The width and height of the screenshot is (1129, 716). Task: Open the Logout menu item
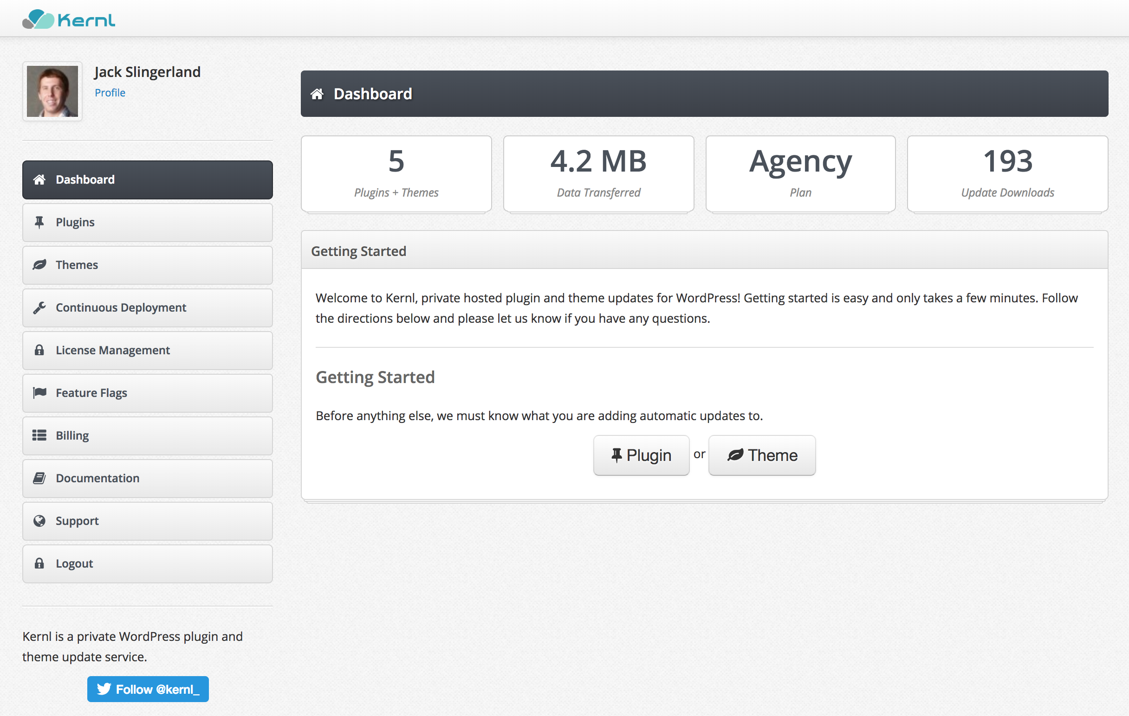pos(147,564)
